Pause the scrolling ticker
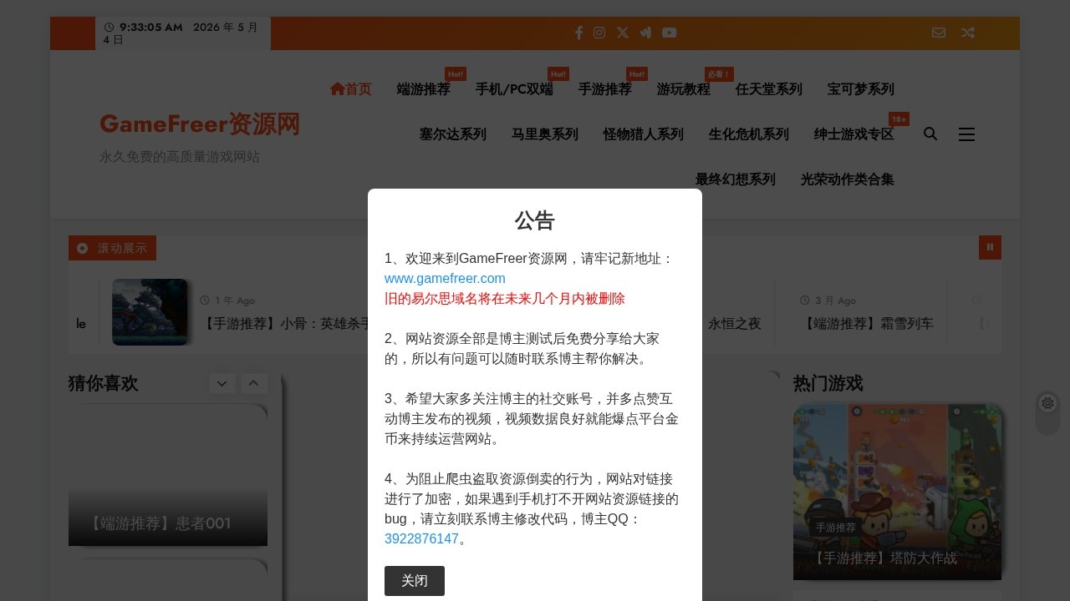This screenshot has height=601, width=1070. pos(990,247)
